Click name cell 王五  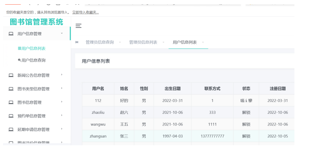[x=124, y=124]
